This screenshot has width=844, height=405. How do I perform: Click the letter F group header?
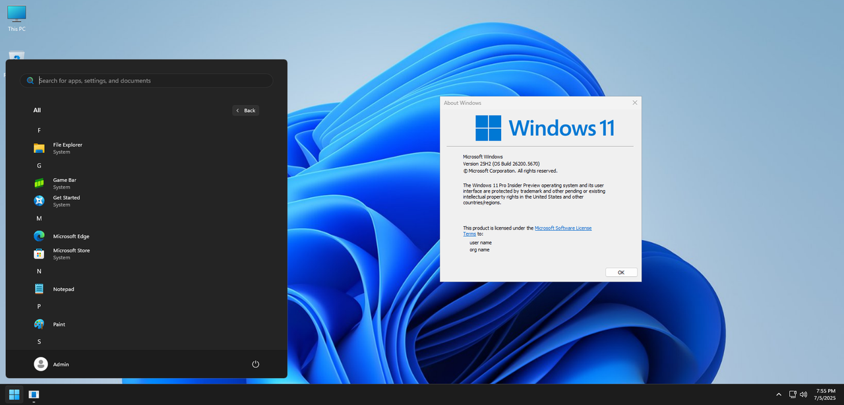coord(39,131)
